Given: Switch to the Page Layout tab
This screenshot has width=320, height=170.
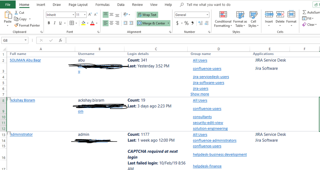Looking at the screenshot, I should (x=78, y=4).
